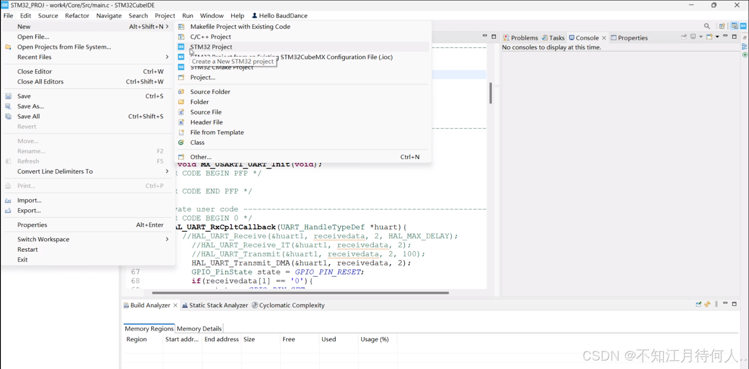This screenshot has height=369, width=749.
Task: Click the restore icon in right trim
Action: tap(745, 37)
